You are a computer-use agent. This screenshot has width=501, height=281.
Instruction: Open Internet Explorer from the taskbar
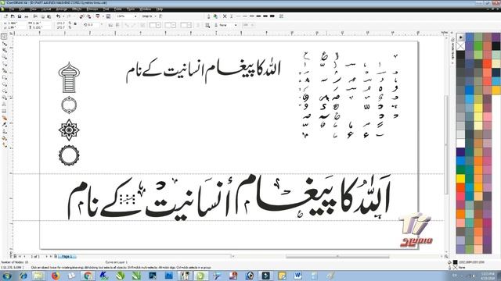pos(23,276)
